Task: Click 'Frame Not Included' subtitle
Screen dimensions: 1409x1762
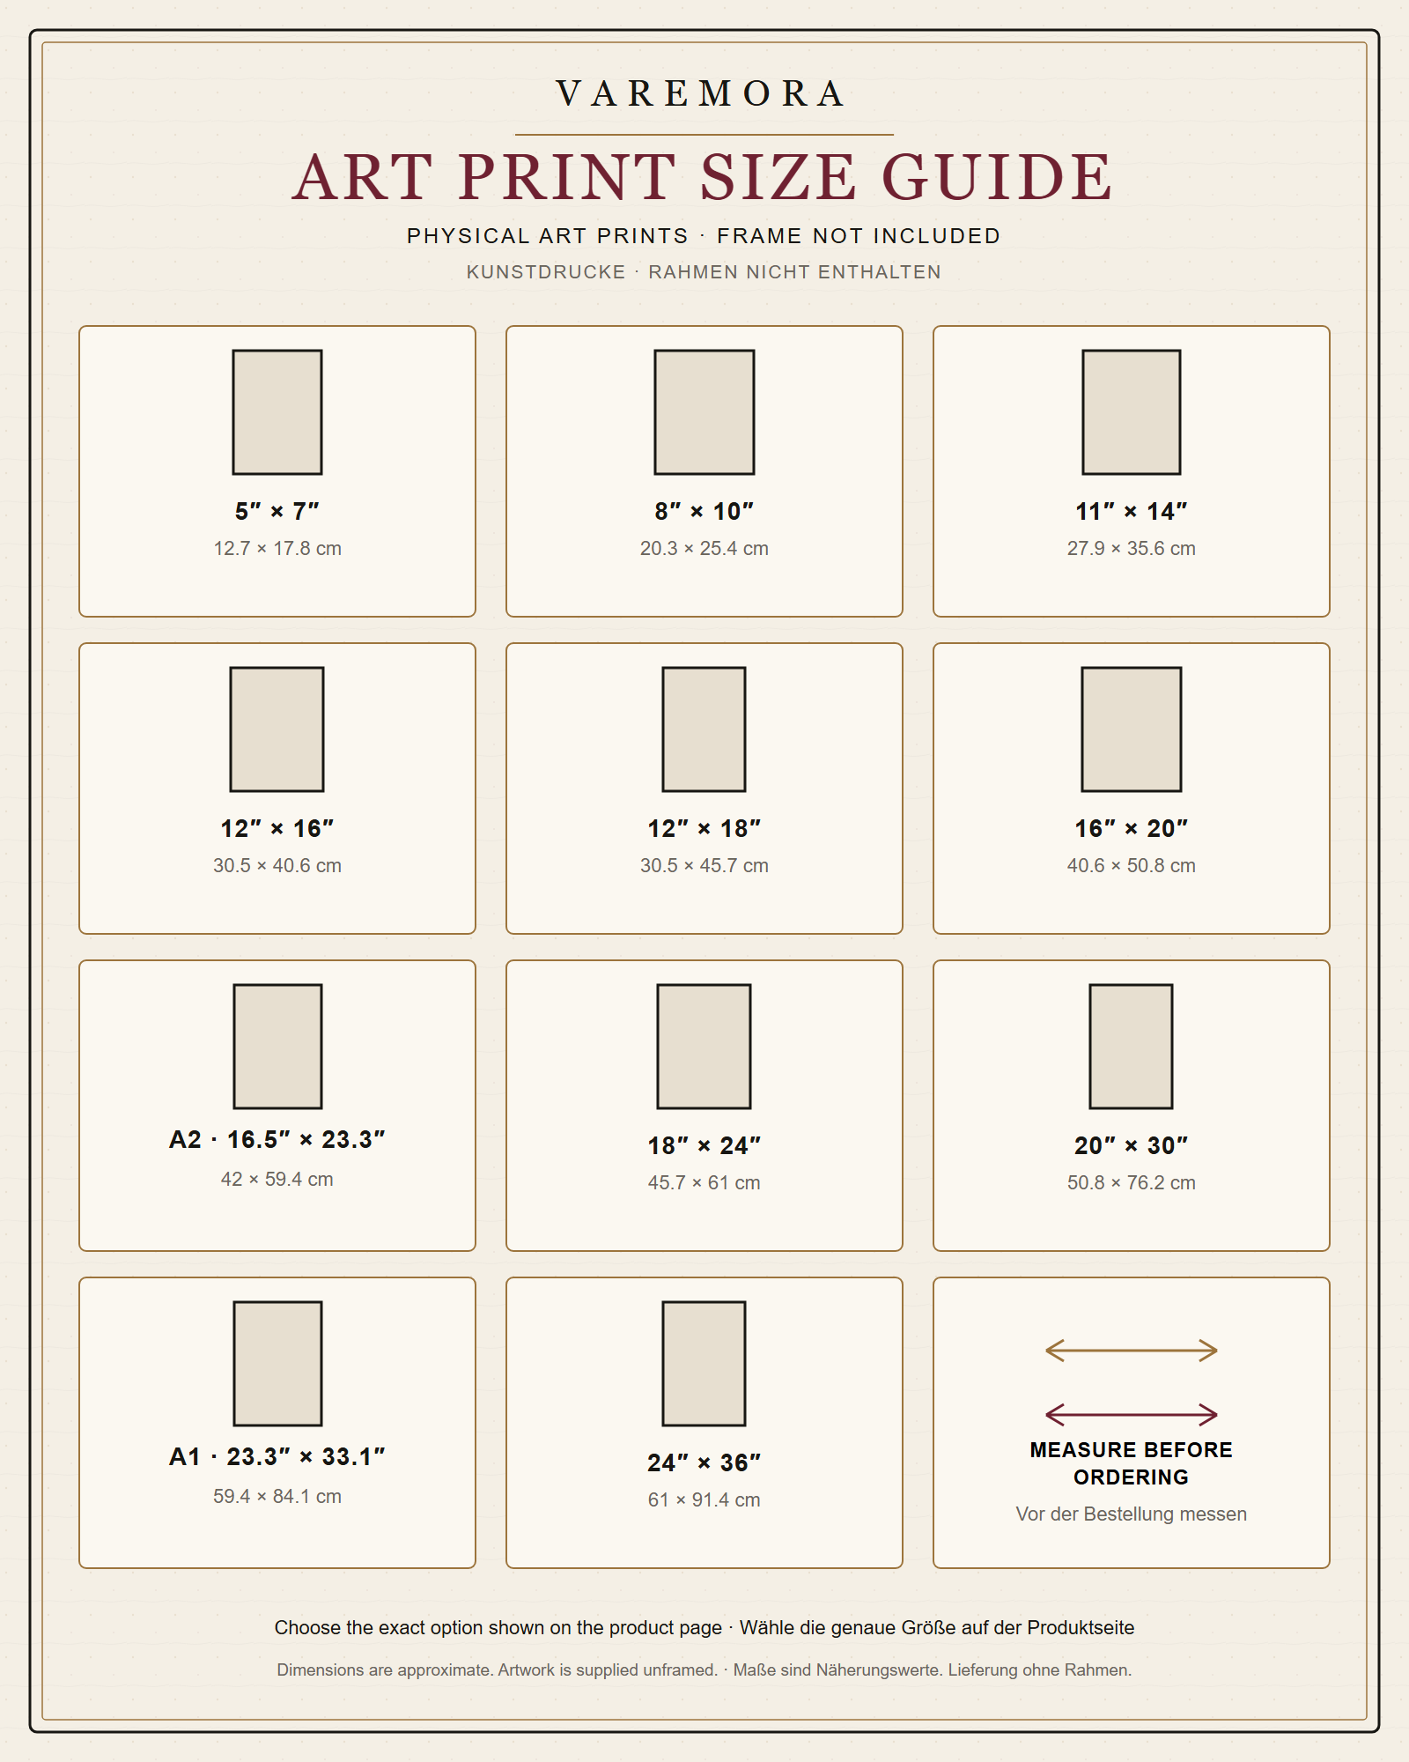Action: (x=859, y=236)
